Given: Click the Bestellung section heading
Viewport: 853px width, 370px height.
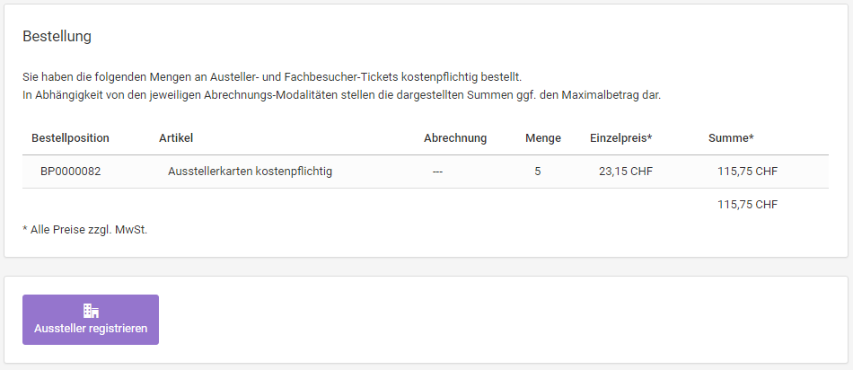Looking at the screenshot, I should (57, 37).
